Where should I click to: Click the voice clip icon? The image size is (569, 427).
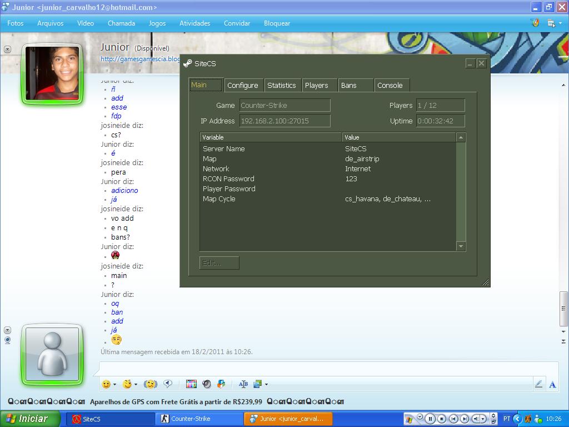168,384
